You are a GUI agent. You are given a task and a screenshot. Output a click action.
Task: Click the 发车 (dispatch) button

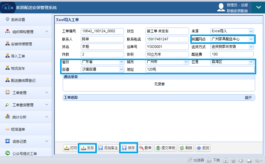pos(88,148)
